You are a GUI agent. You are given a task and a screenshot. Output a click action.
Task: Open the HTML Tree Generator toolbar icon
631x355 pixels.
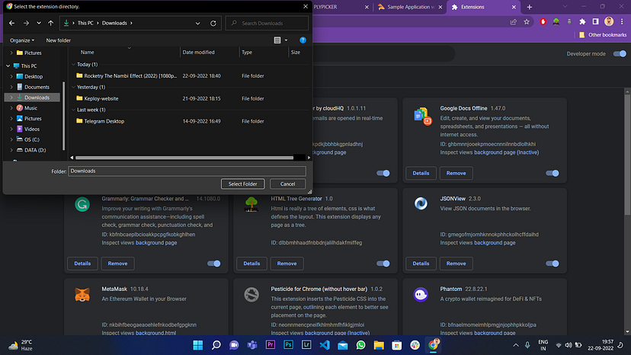coord(556,22)
